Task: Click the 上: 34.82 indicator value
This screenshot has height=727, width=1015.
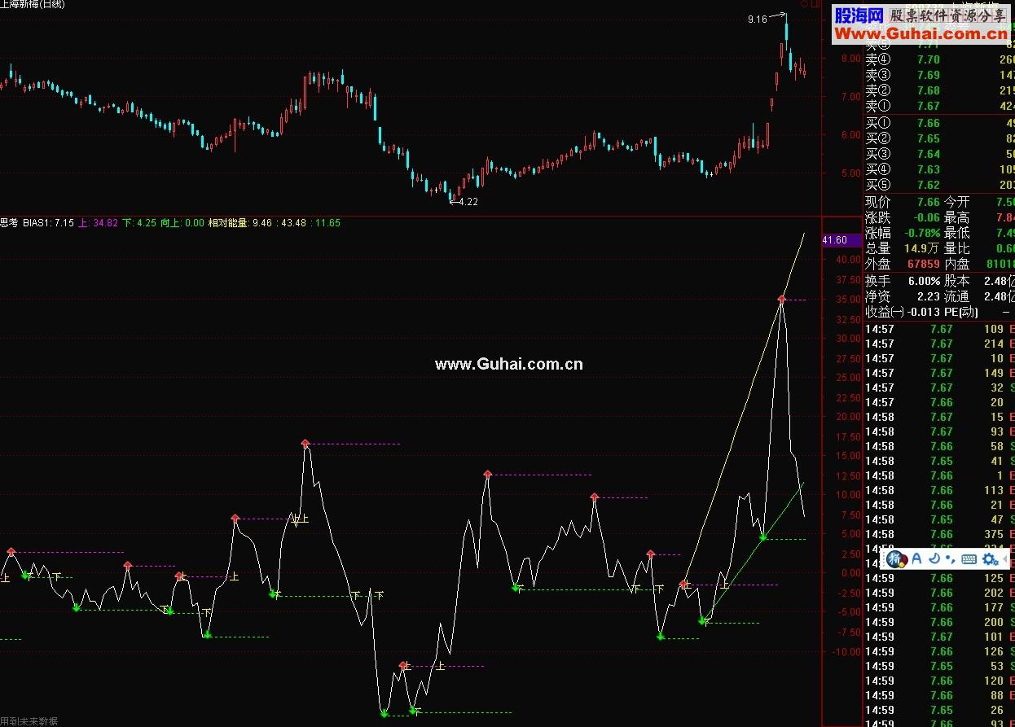Action: [98, 222]
